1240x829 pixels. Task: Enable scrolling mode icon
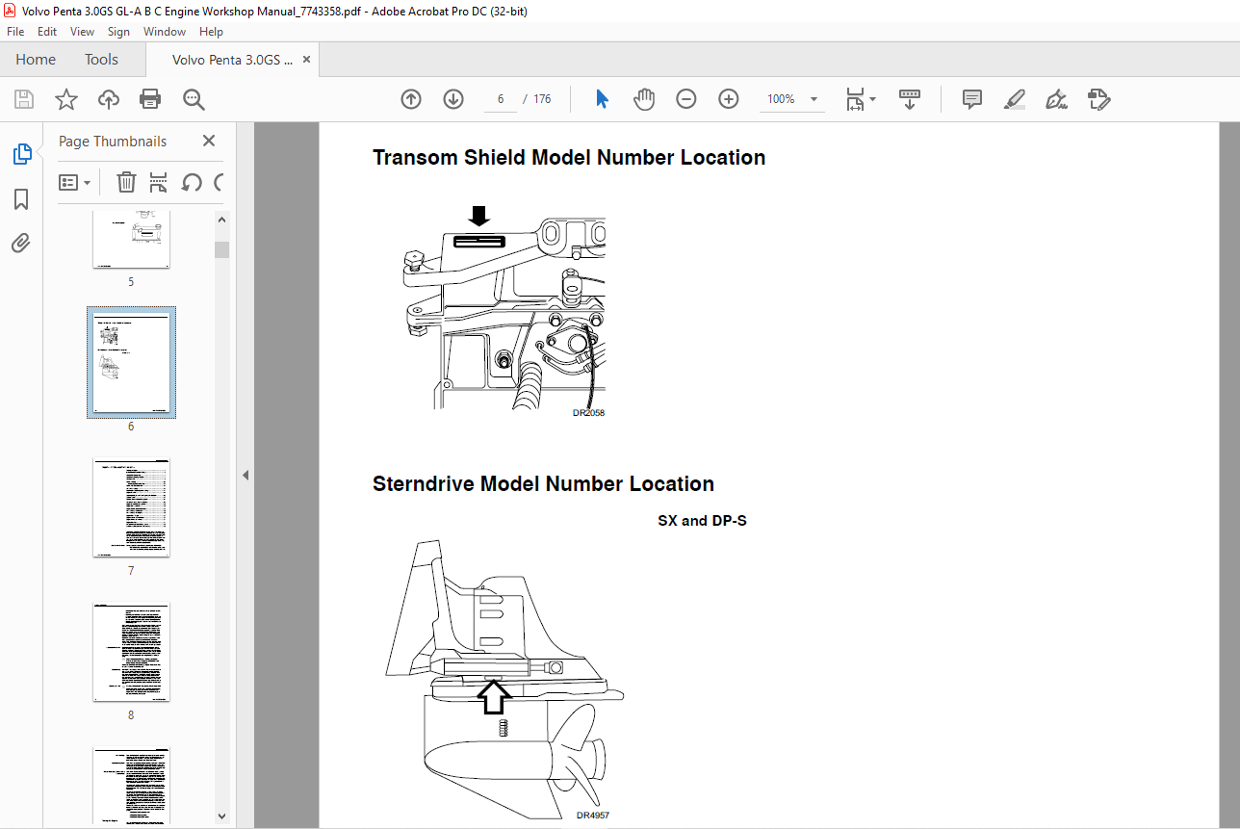pos(910,99)
